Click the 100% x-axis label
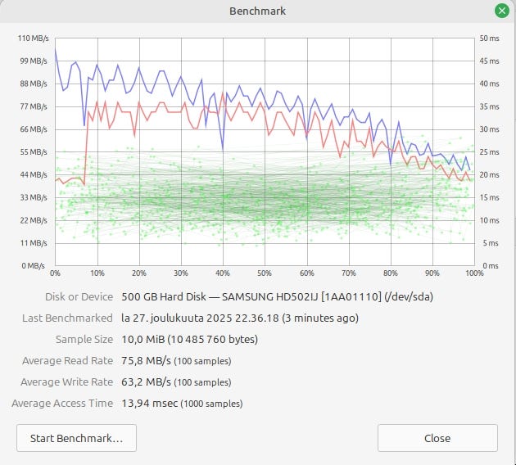The image size is (516, 465). 474,273
